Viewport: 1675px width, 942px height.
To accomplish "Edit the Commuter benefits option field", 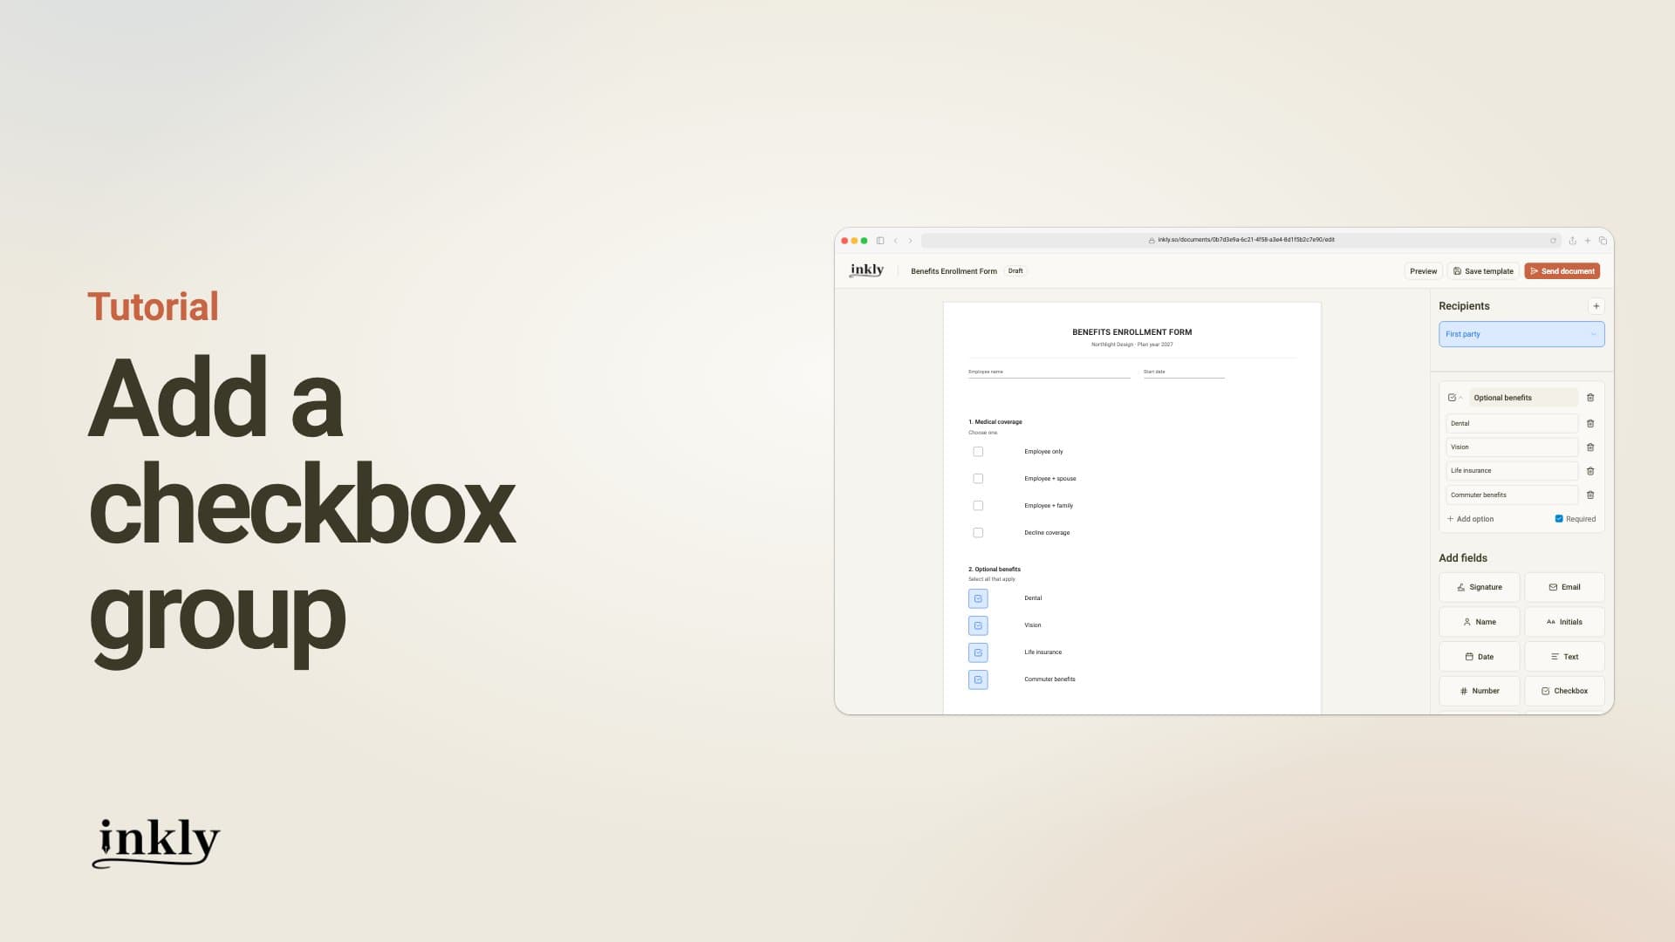I will [x=1512, y=495].
